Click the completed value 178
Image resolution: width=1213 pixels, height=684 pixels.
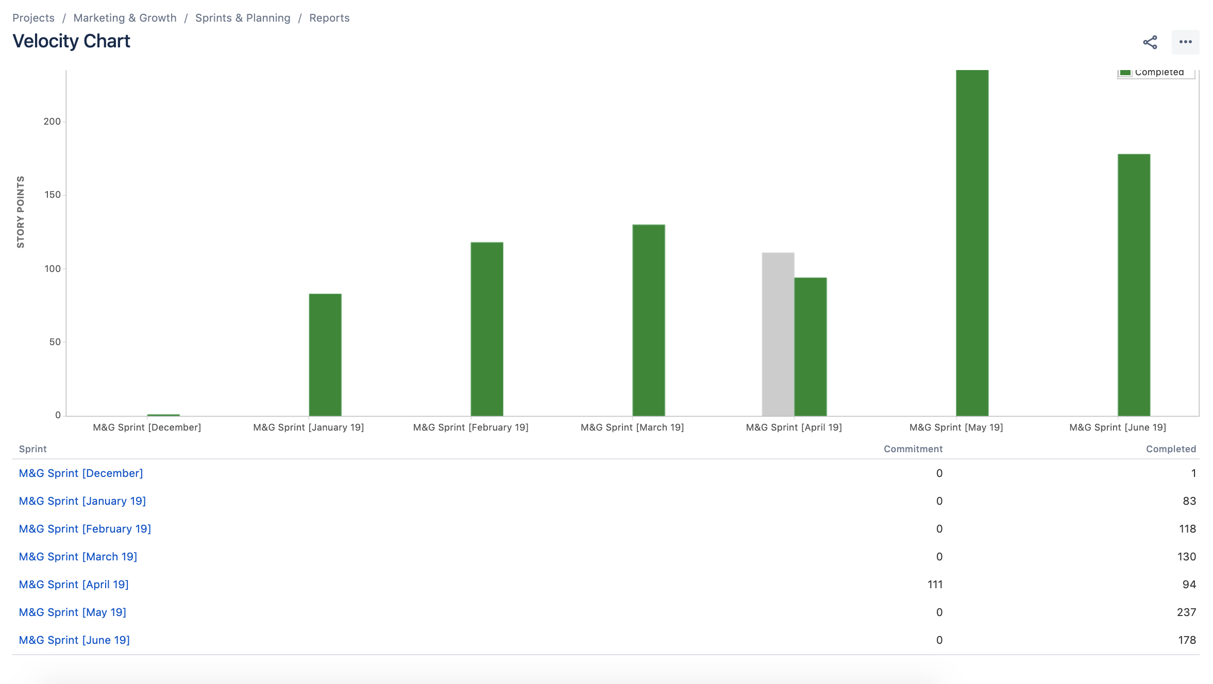1187,640
